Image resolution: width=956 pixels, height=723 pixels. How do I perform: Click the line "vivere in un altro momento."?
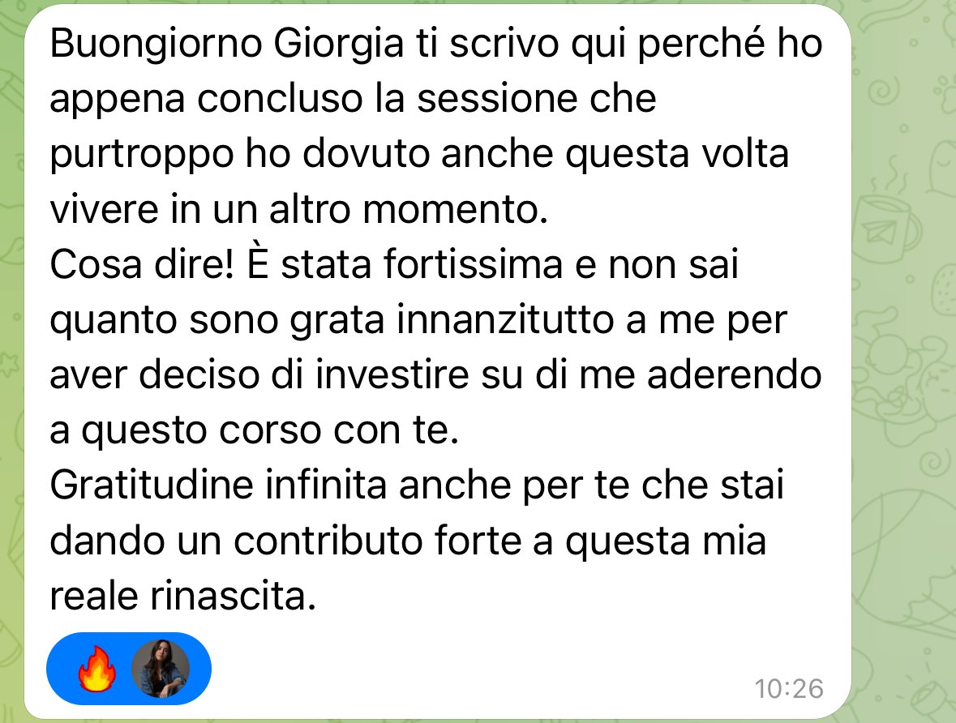point(298,209)
